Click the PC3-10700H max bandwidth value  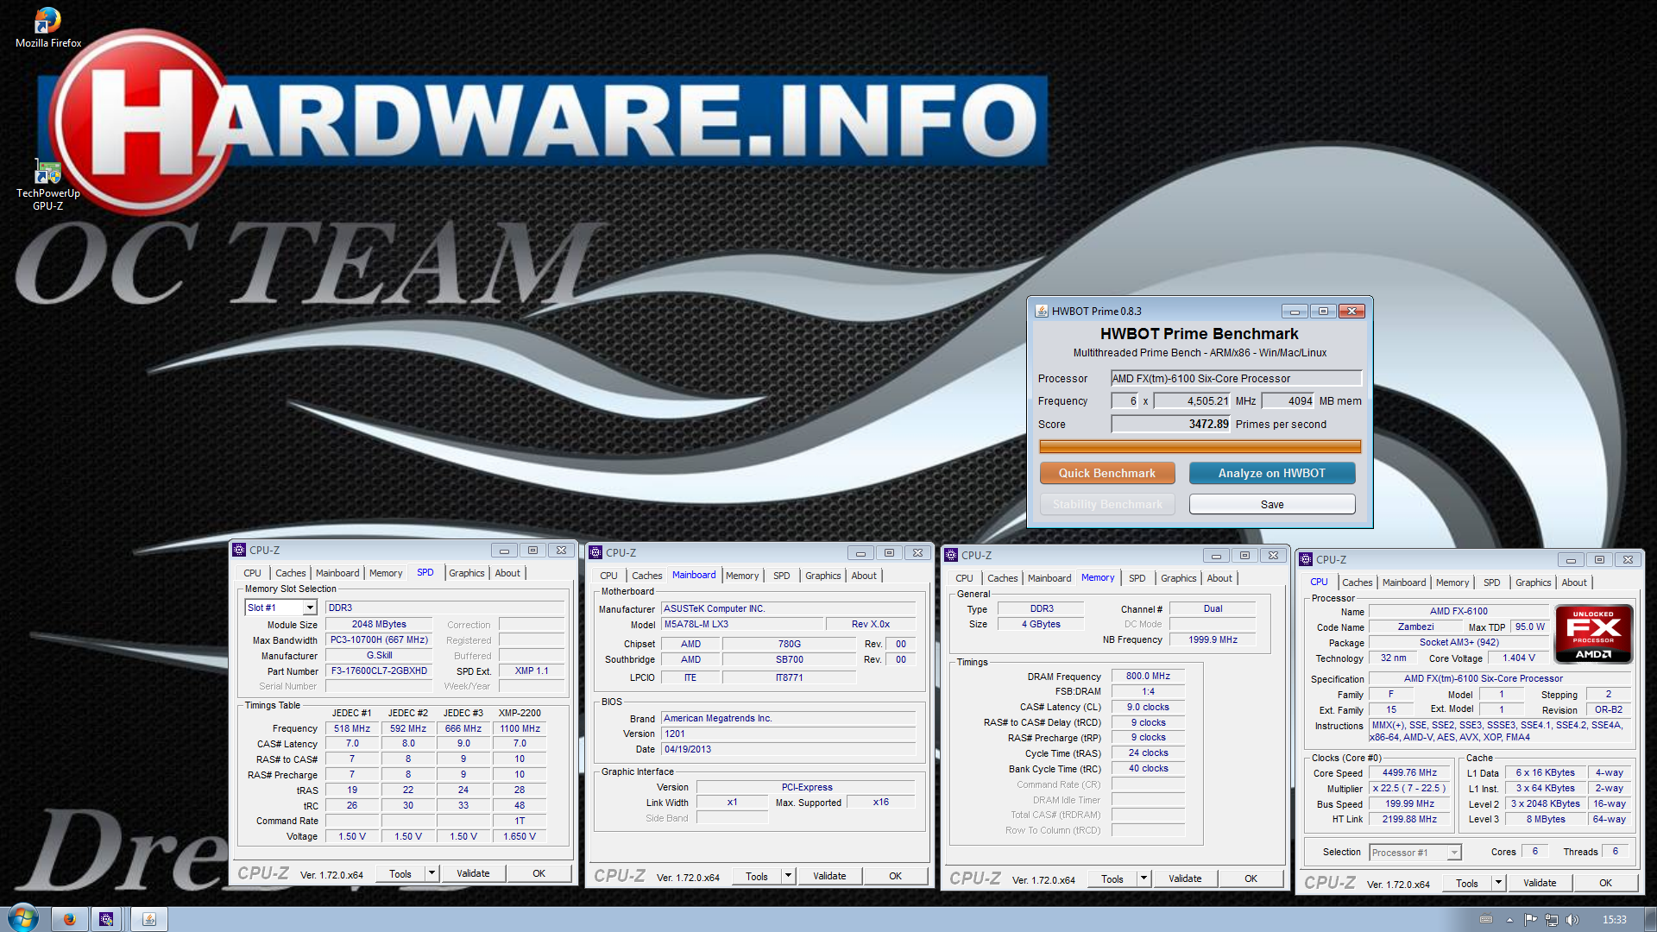tap(379, 639)
